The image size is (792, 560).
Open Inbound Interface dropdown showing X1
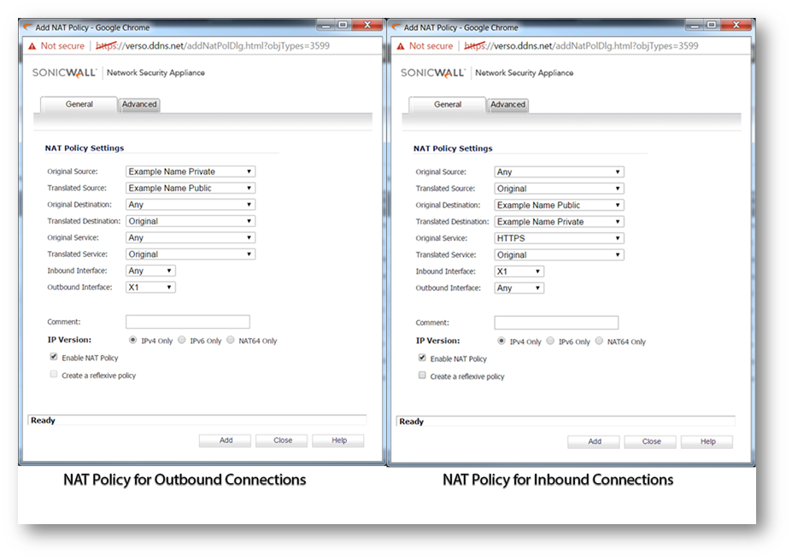click(x=519, y=271)
